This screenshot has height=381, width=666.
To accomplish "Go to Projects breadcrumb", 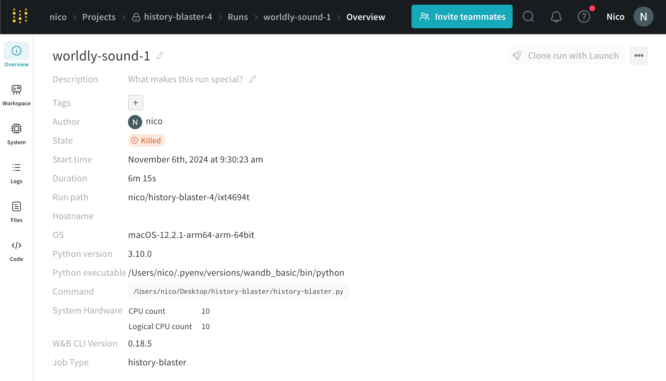I will tap(99, 17).
